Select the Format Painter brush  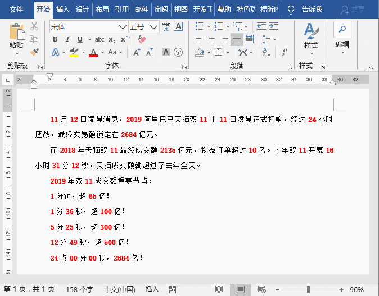coord(34,52)
